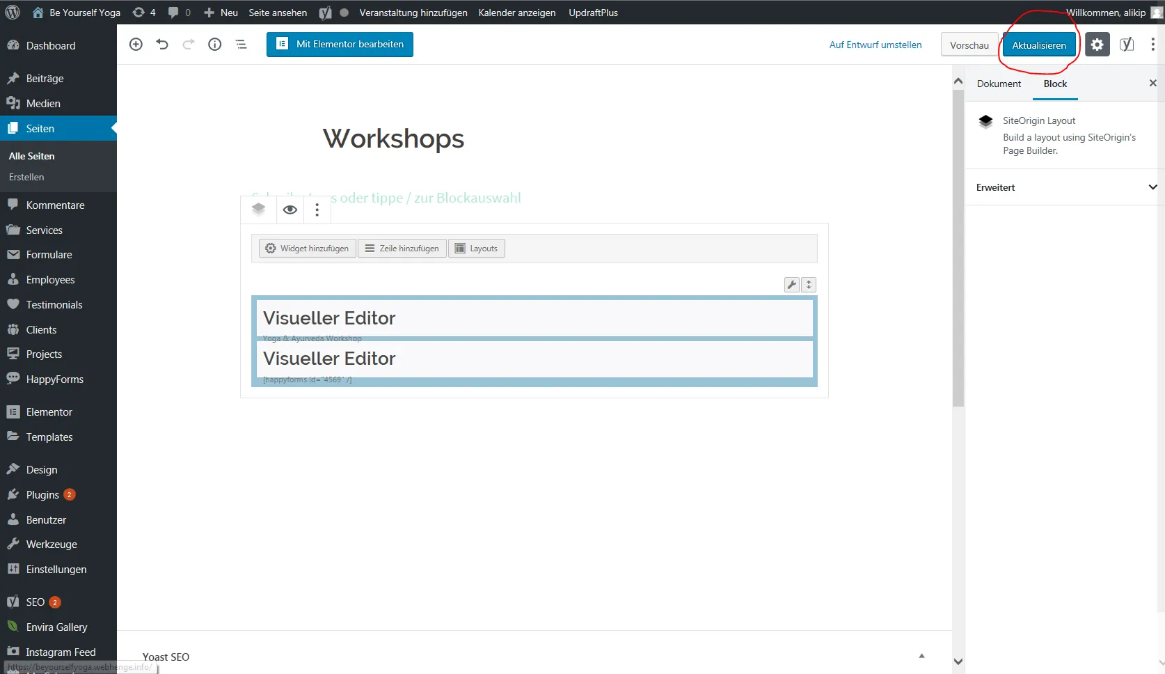The width and height of the screenshot is (1165, 674).
Task: Open the Plugins menu in sidebar
Action: coord(42,495)
